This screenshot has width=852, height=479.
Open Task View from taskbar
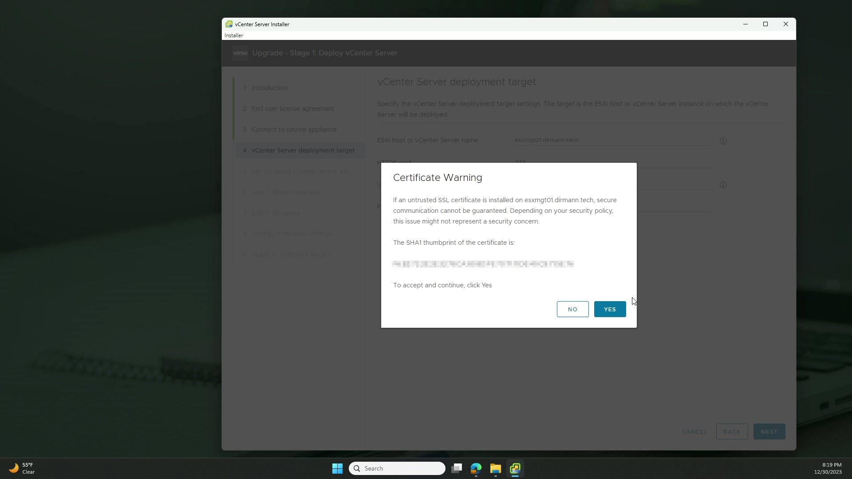[x=457, y=468]
